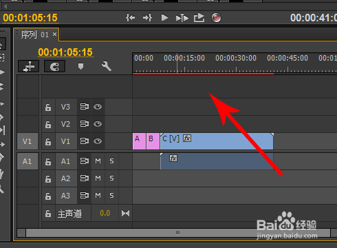The width and height of the screenshot is (337, 248).
Task: Click the timeline horizontal zoom scrollbar
Action: [x=178, y=233]
